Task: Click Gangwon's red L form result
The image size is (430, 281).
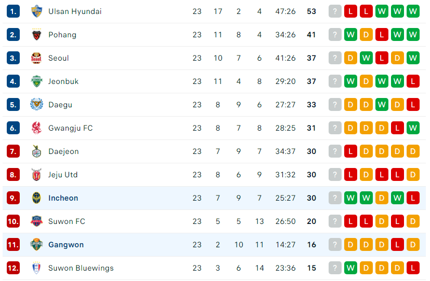Action: coord(397,245)
